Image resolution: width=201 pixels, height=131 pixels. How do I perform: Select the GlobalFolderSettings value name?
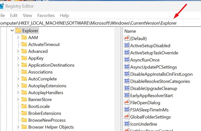point(150,117)
